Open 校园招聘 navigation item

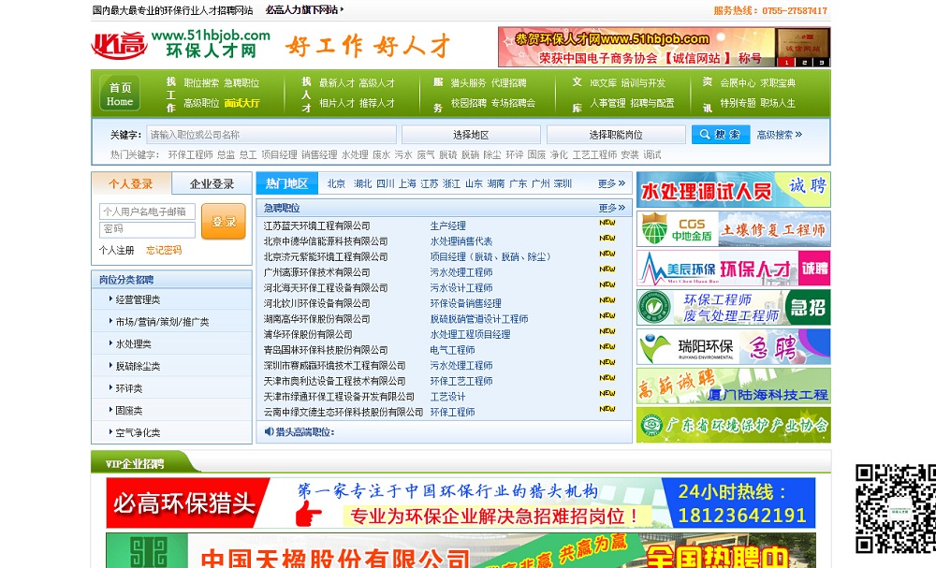(x=468, y=103)
